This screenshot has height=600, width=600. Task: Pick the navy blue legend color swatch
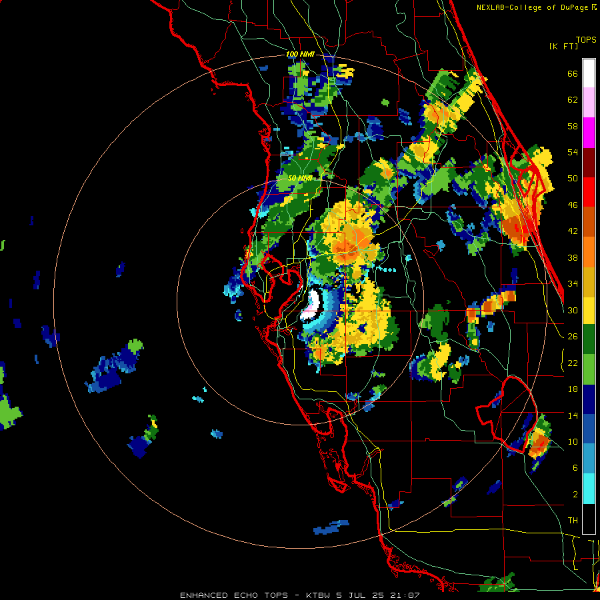pyautogui.click(x=589, y=399)
